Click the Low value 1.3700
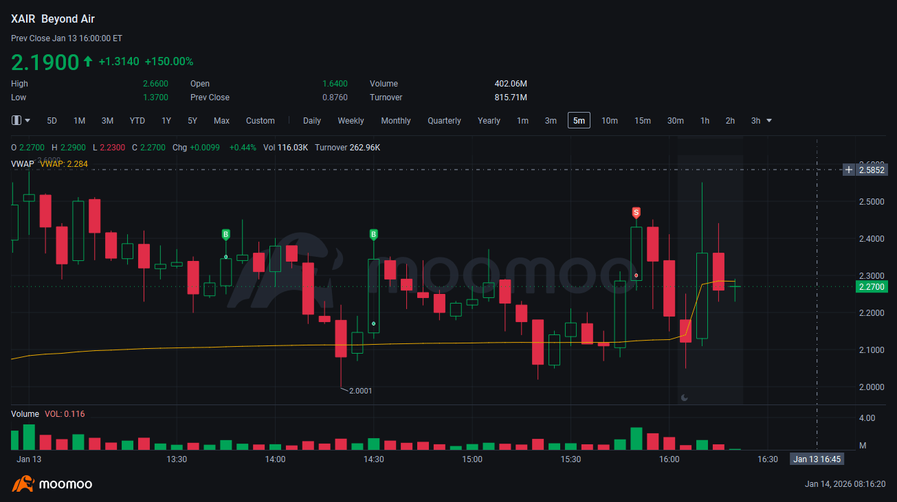Screen dimensions: 897x502 [x=155, y=98]
